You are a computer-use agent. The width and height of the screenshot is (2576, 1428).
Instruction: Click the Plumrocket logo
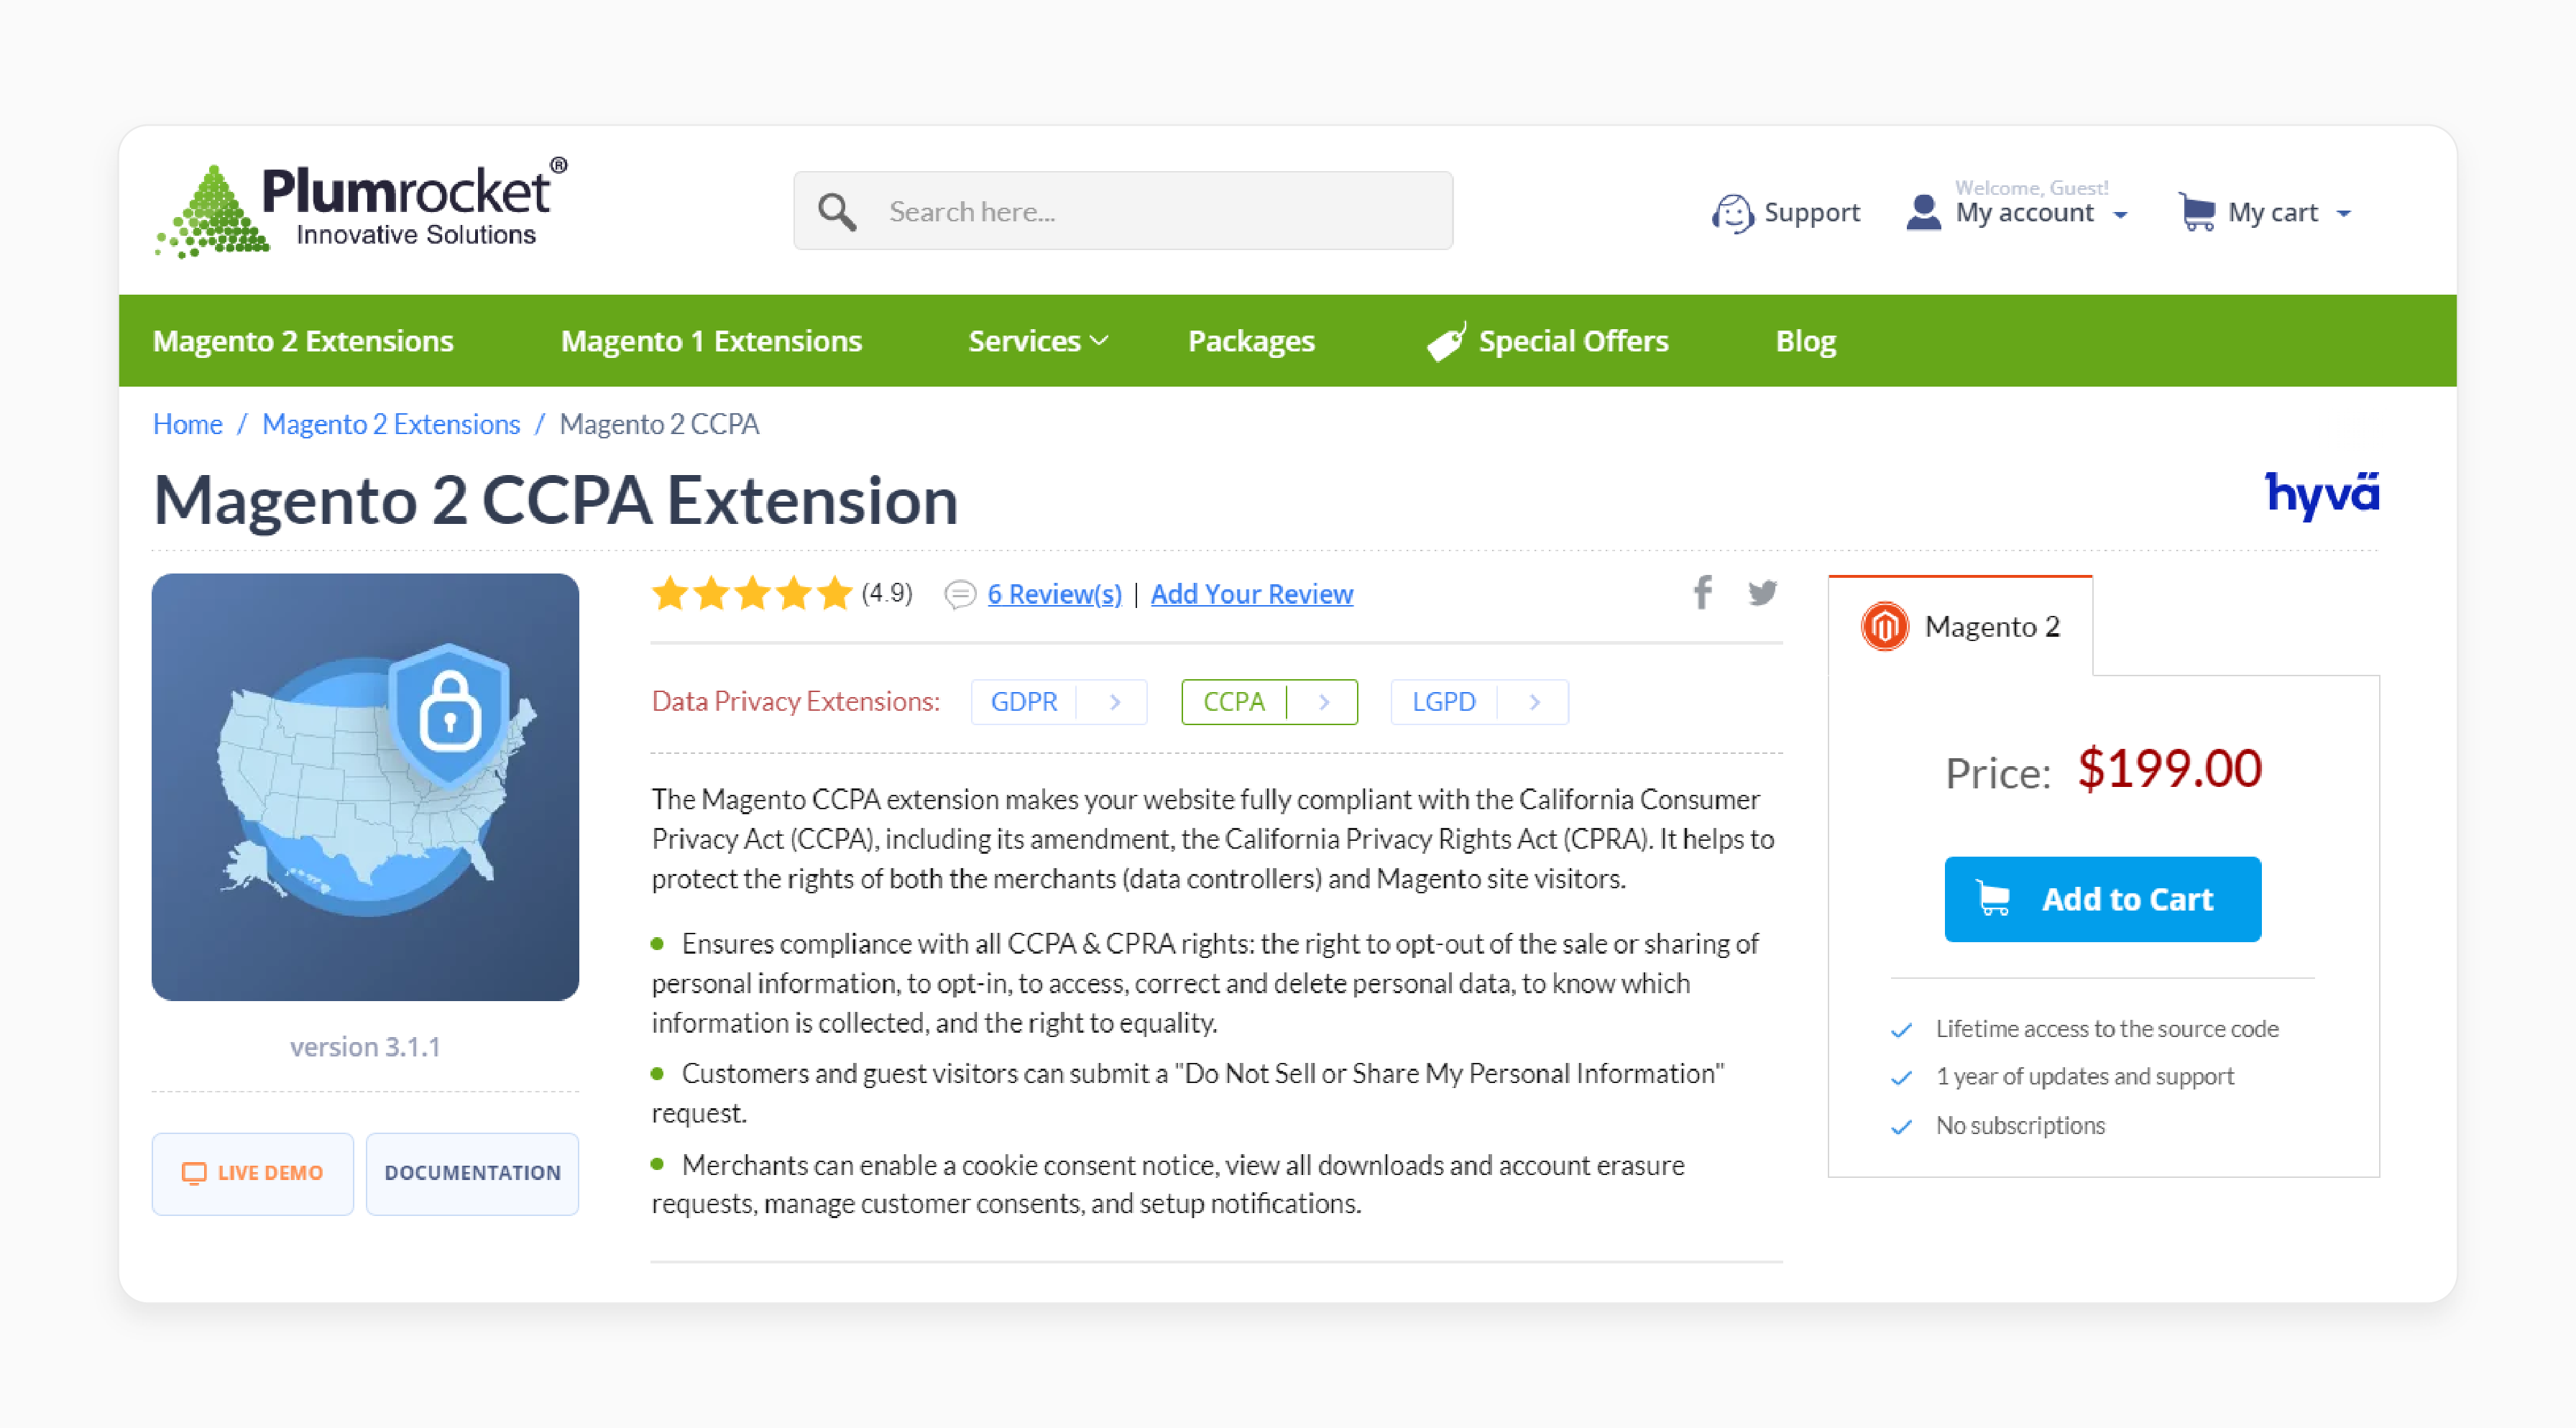point(361,207)
